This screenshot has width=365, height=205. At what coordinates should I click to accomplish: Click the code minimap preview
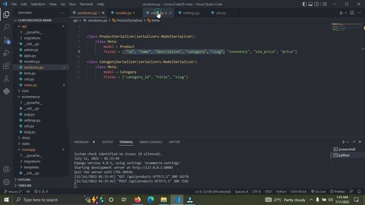(x=346, y=27)
